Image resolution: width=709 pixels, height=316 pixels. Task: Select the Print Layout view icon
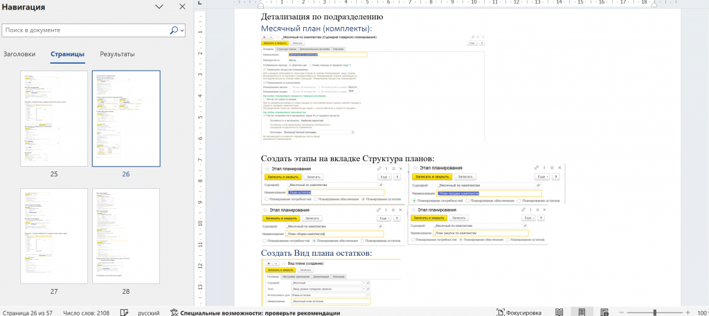tap(582, 312)
